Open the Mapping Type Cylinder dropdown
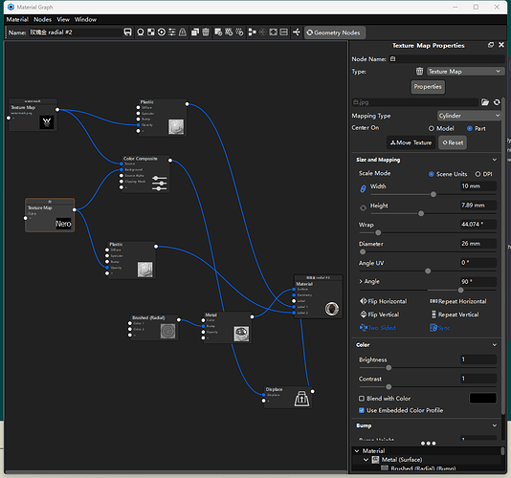Viewport: 511px width, 478px height. coord(469,116)
